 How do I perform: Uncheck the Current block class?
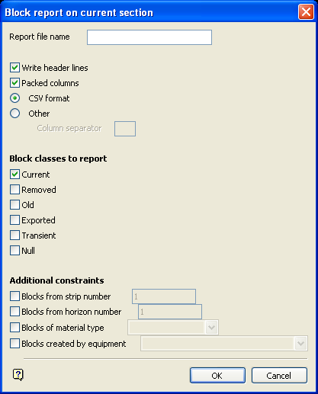coord(14,175)
